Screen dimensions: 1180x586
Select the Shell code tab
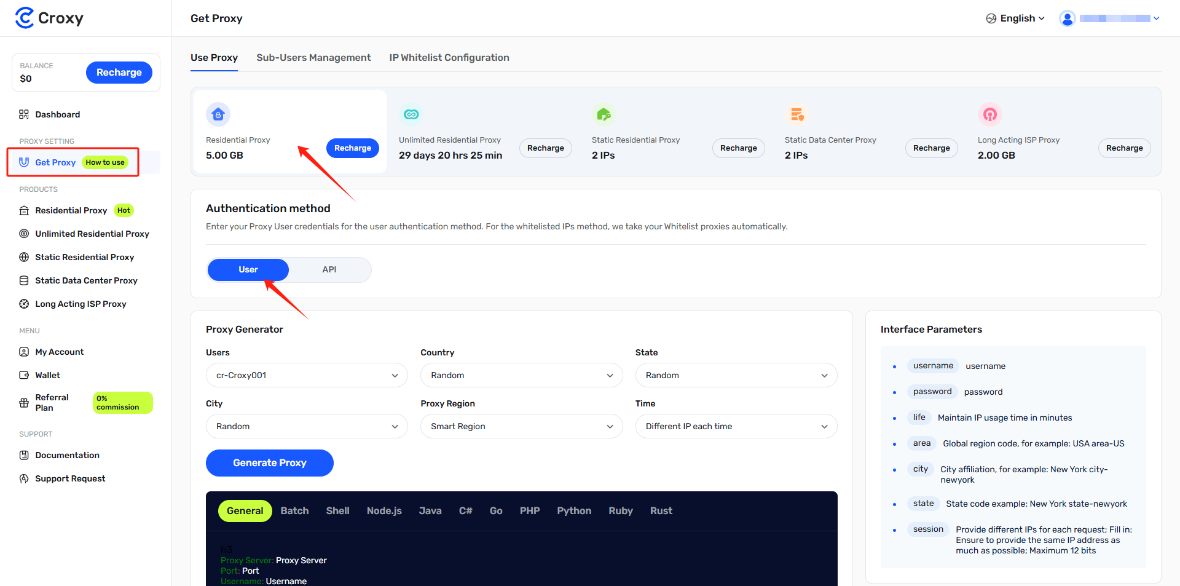337,511
